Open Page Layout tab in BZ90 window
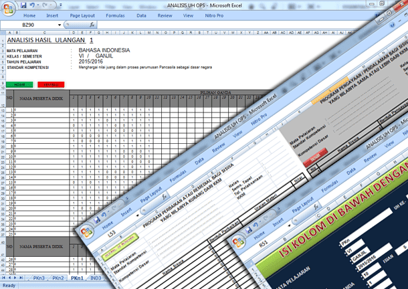This screenshot has height=289, width=408. (x=82, y=15)
